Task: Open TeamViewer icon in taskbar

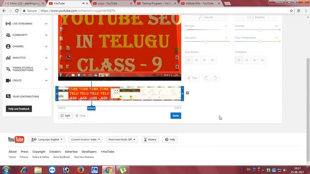Action: tap(52, 170)
